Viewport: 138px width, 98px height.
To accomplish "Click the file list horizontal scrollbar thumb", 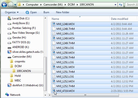I will pos(85,95).
